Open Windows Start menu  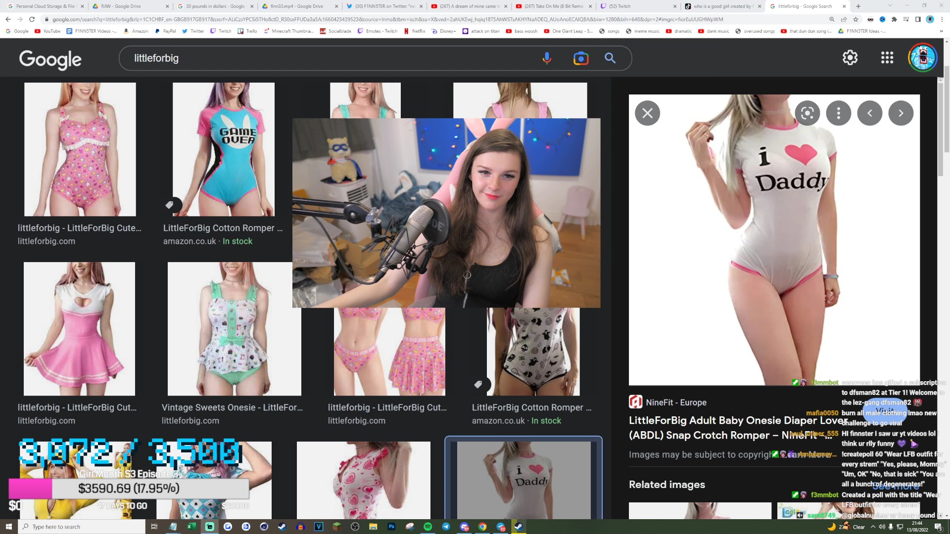pos(8,527)
